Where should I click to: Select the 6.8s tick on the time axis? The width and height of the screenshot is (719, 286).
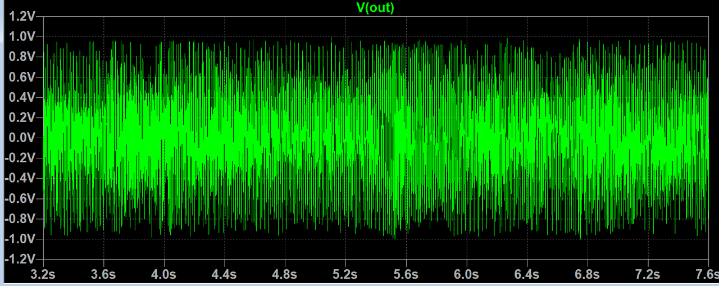(587, 274)
